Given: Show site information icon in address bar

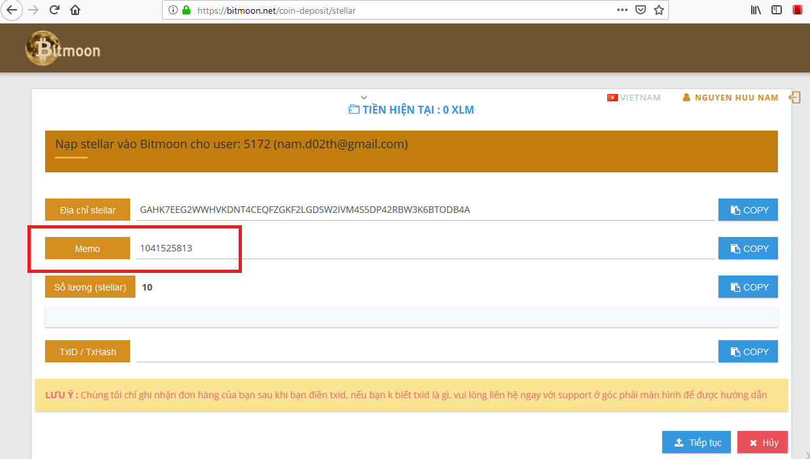Looking at the screenshot, I should point(173,10).
